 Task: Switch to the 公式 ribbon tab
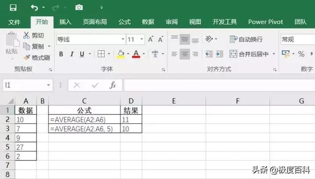[x=125, y=22]
